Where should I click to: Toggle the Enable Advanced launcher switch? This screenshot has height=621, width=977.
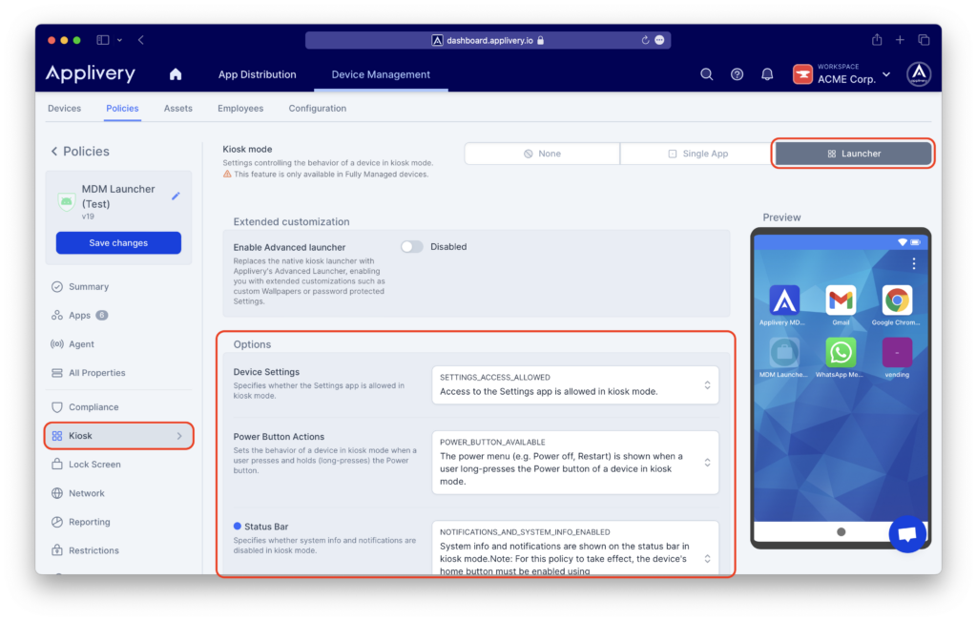click(x=411, y=247)
